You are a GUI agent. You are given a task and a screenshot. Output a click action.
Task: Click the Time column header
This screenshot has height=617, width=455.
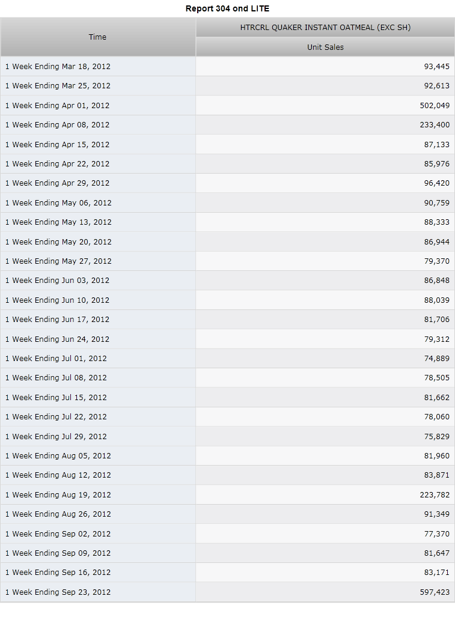coord(97,37)
